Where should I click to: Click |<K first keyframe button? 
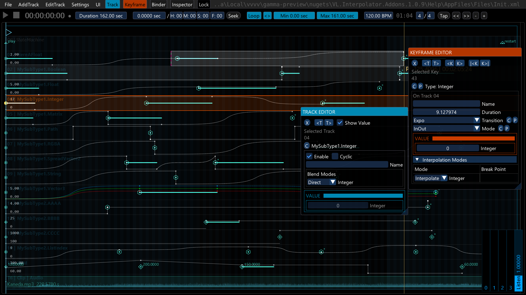[x=474, y=63]
